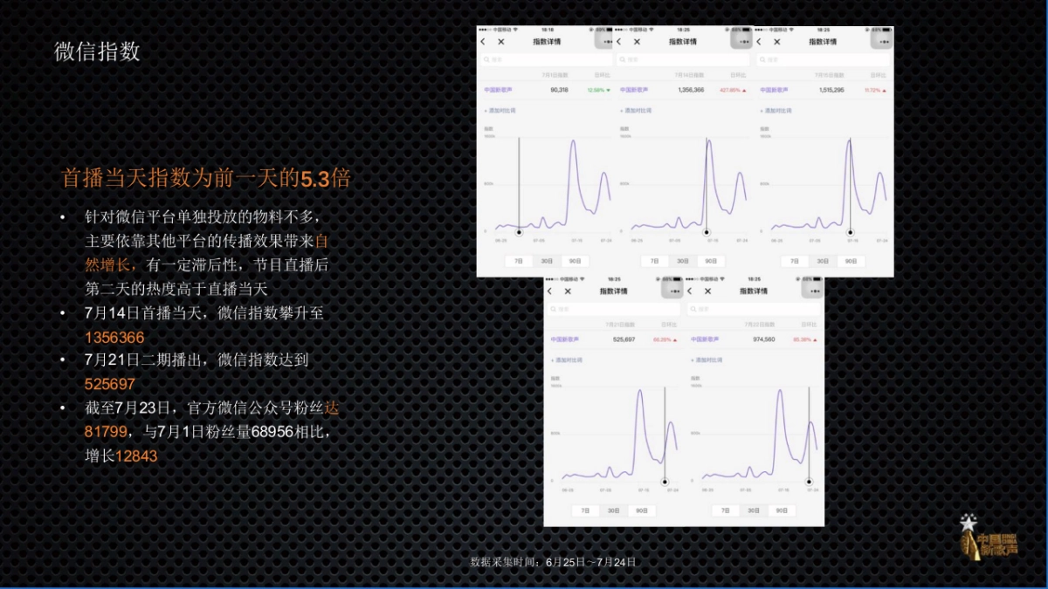The height and width of the screenshot is (589, 1048).
Task: Tap the back arrow on the 7月1日 index screen
Action: click(481, 41)
